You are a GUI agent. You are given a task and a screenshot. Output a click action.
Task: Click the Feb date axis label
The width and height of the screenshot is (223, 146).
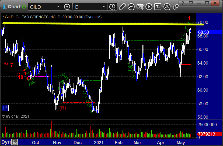click(x=119, y=143)
